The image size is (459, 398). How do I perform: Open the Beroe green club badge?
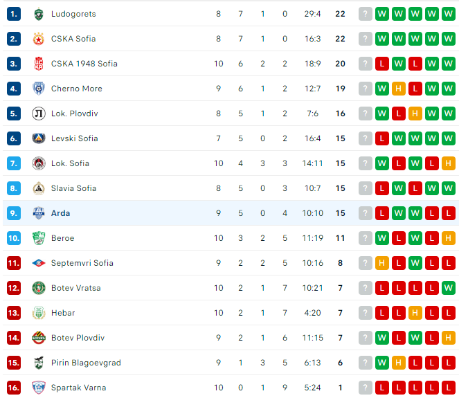click(x=39, y=238)
